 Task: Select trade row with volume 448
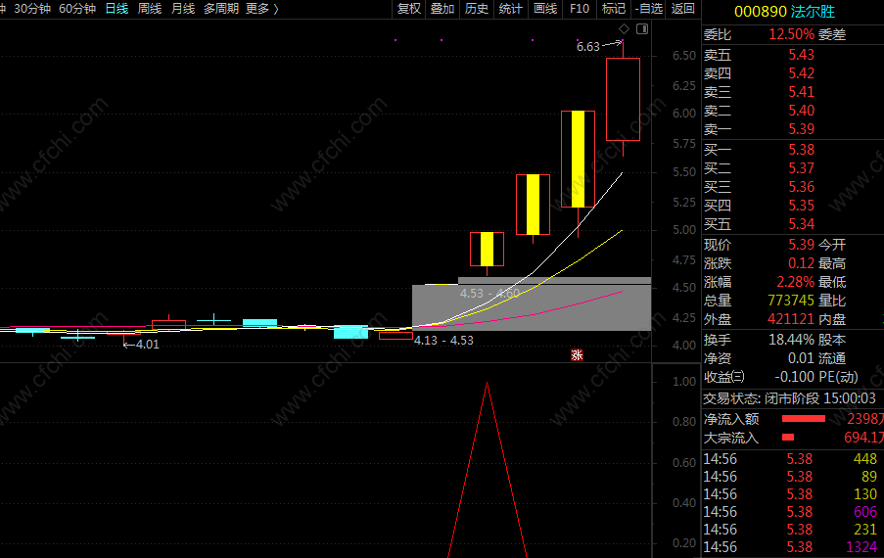pos(790,459)
